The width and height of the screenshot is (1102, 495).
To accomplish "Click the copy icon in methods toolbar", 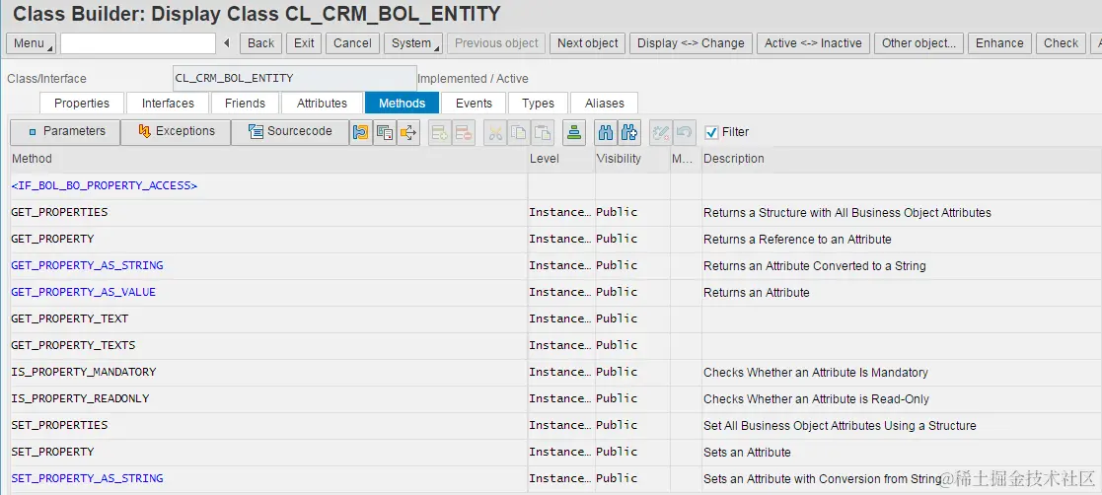I will pos(519,132).
